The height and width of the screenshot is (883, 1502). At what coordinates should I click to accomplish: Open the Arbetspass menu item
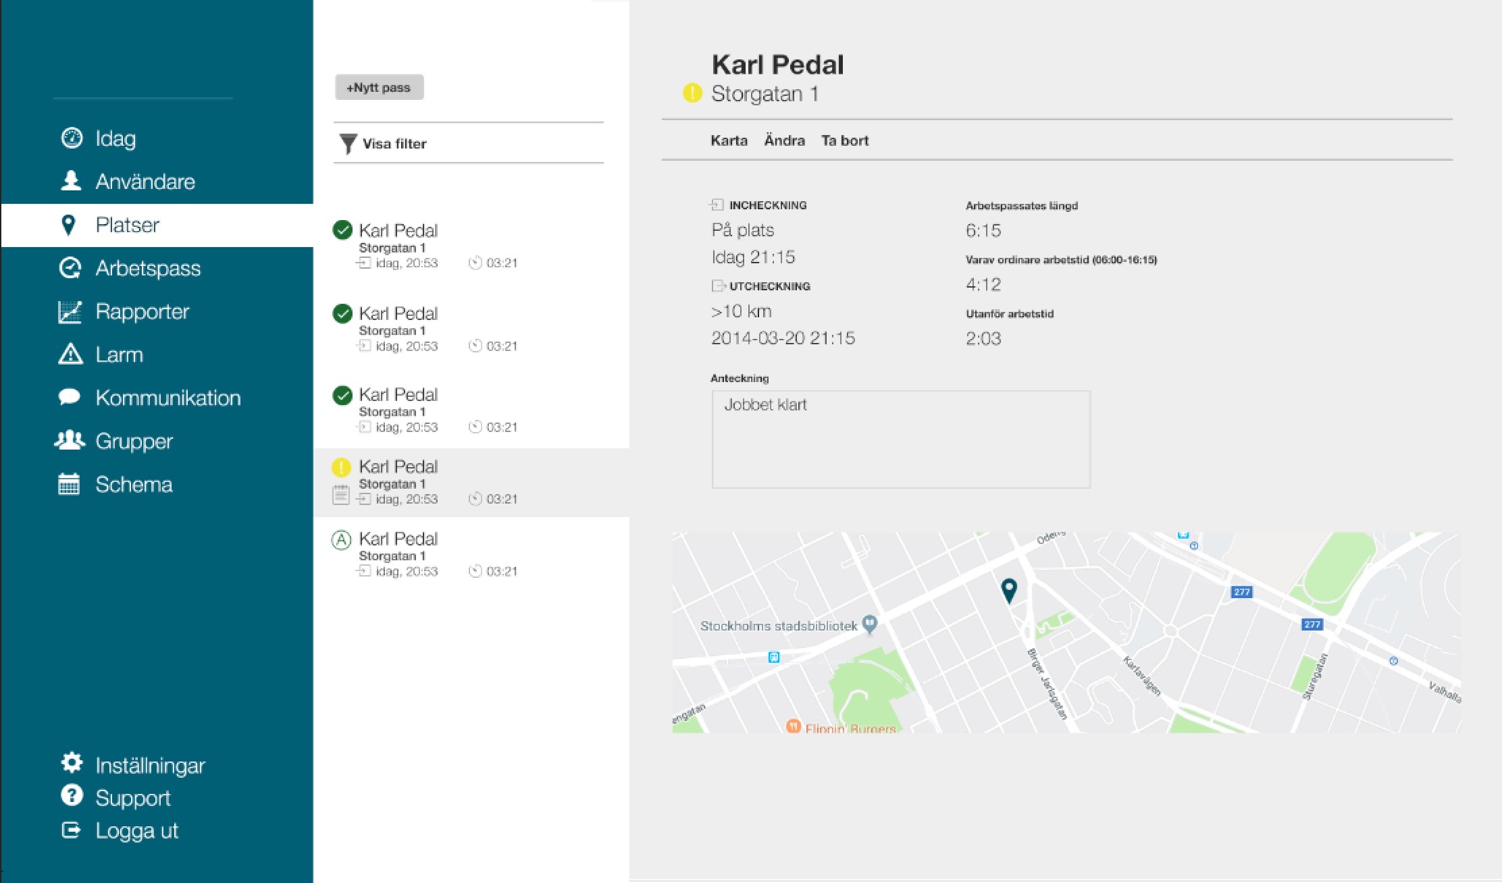coord(148,268)
